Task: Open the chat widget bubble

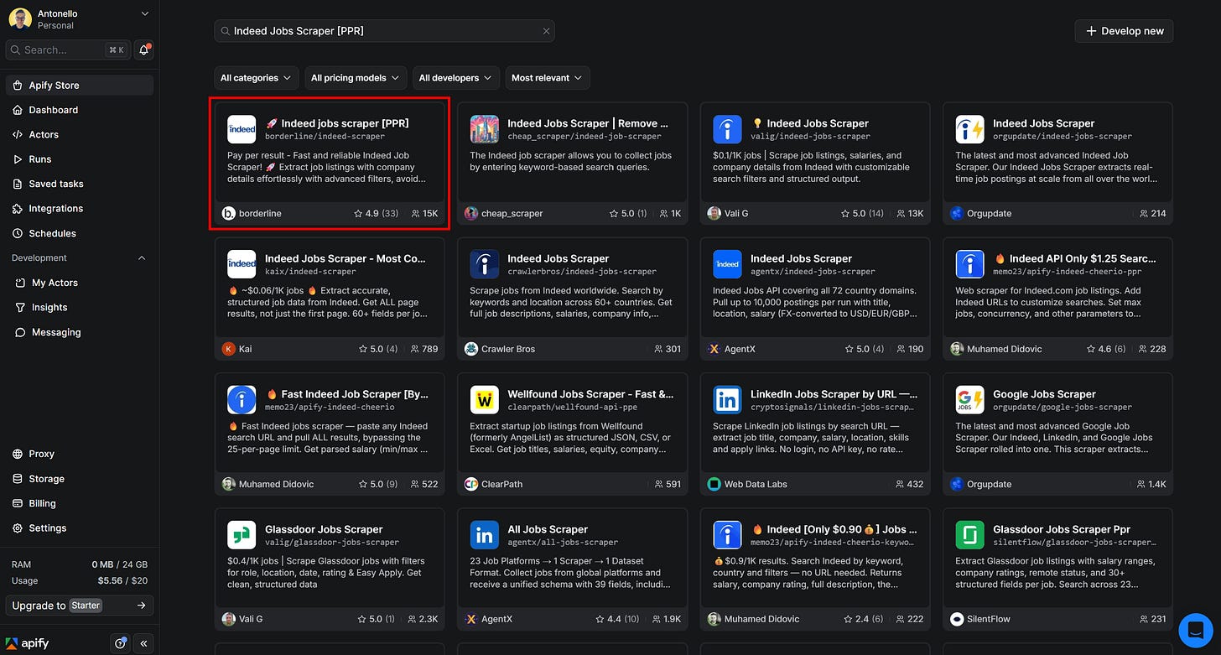Action: pyautogui.click(x=1196, y=630)
